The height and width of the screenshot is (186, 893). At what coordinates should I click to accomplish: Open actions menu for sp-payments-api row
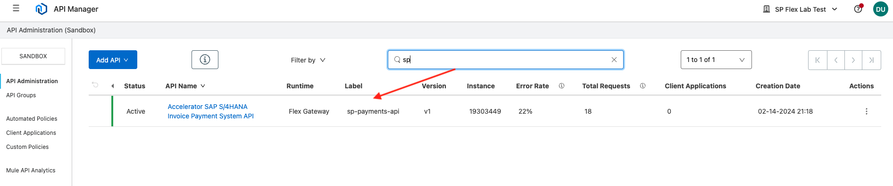pyautogui.click(x=867, y=111)
